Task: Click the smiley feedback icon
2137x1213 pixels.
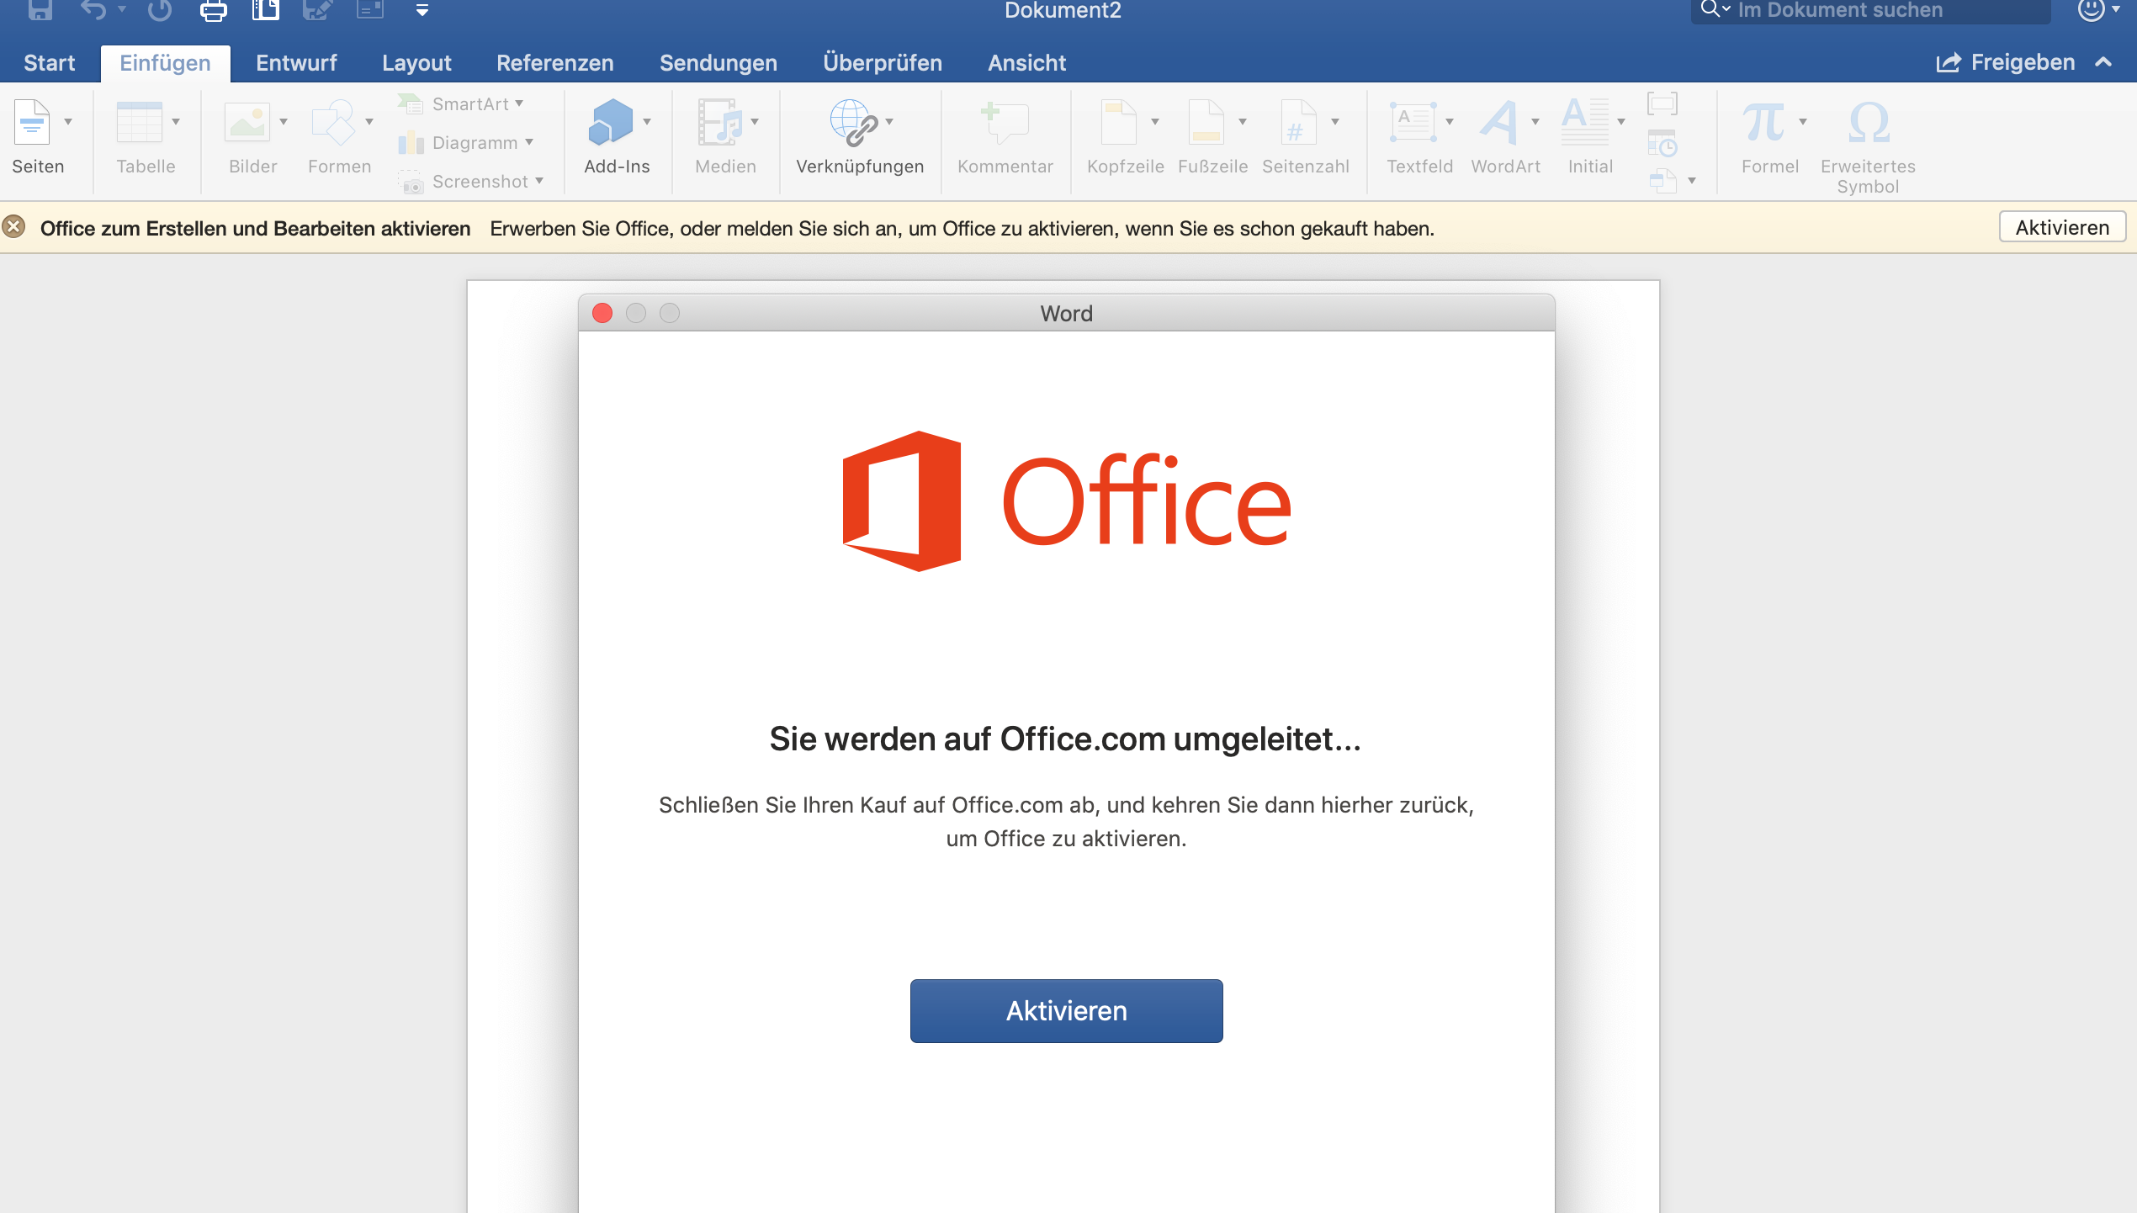Action: (x=2090, y=10)
